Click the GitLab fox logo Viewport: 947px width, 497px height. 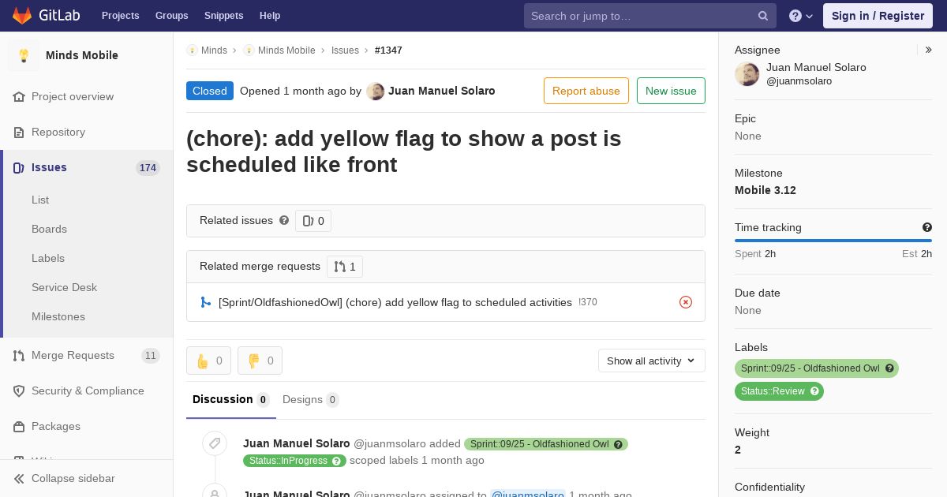pos(22,16)
